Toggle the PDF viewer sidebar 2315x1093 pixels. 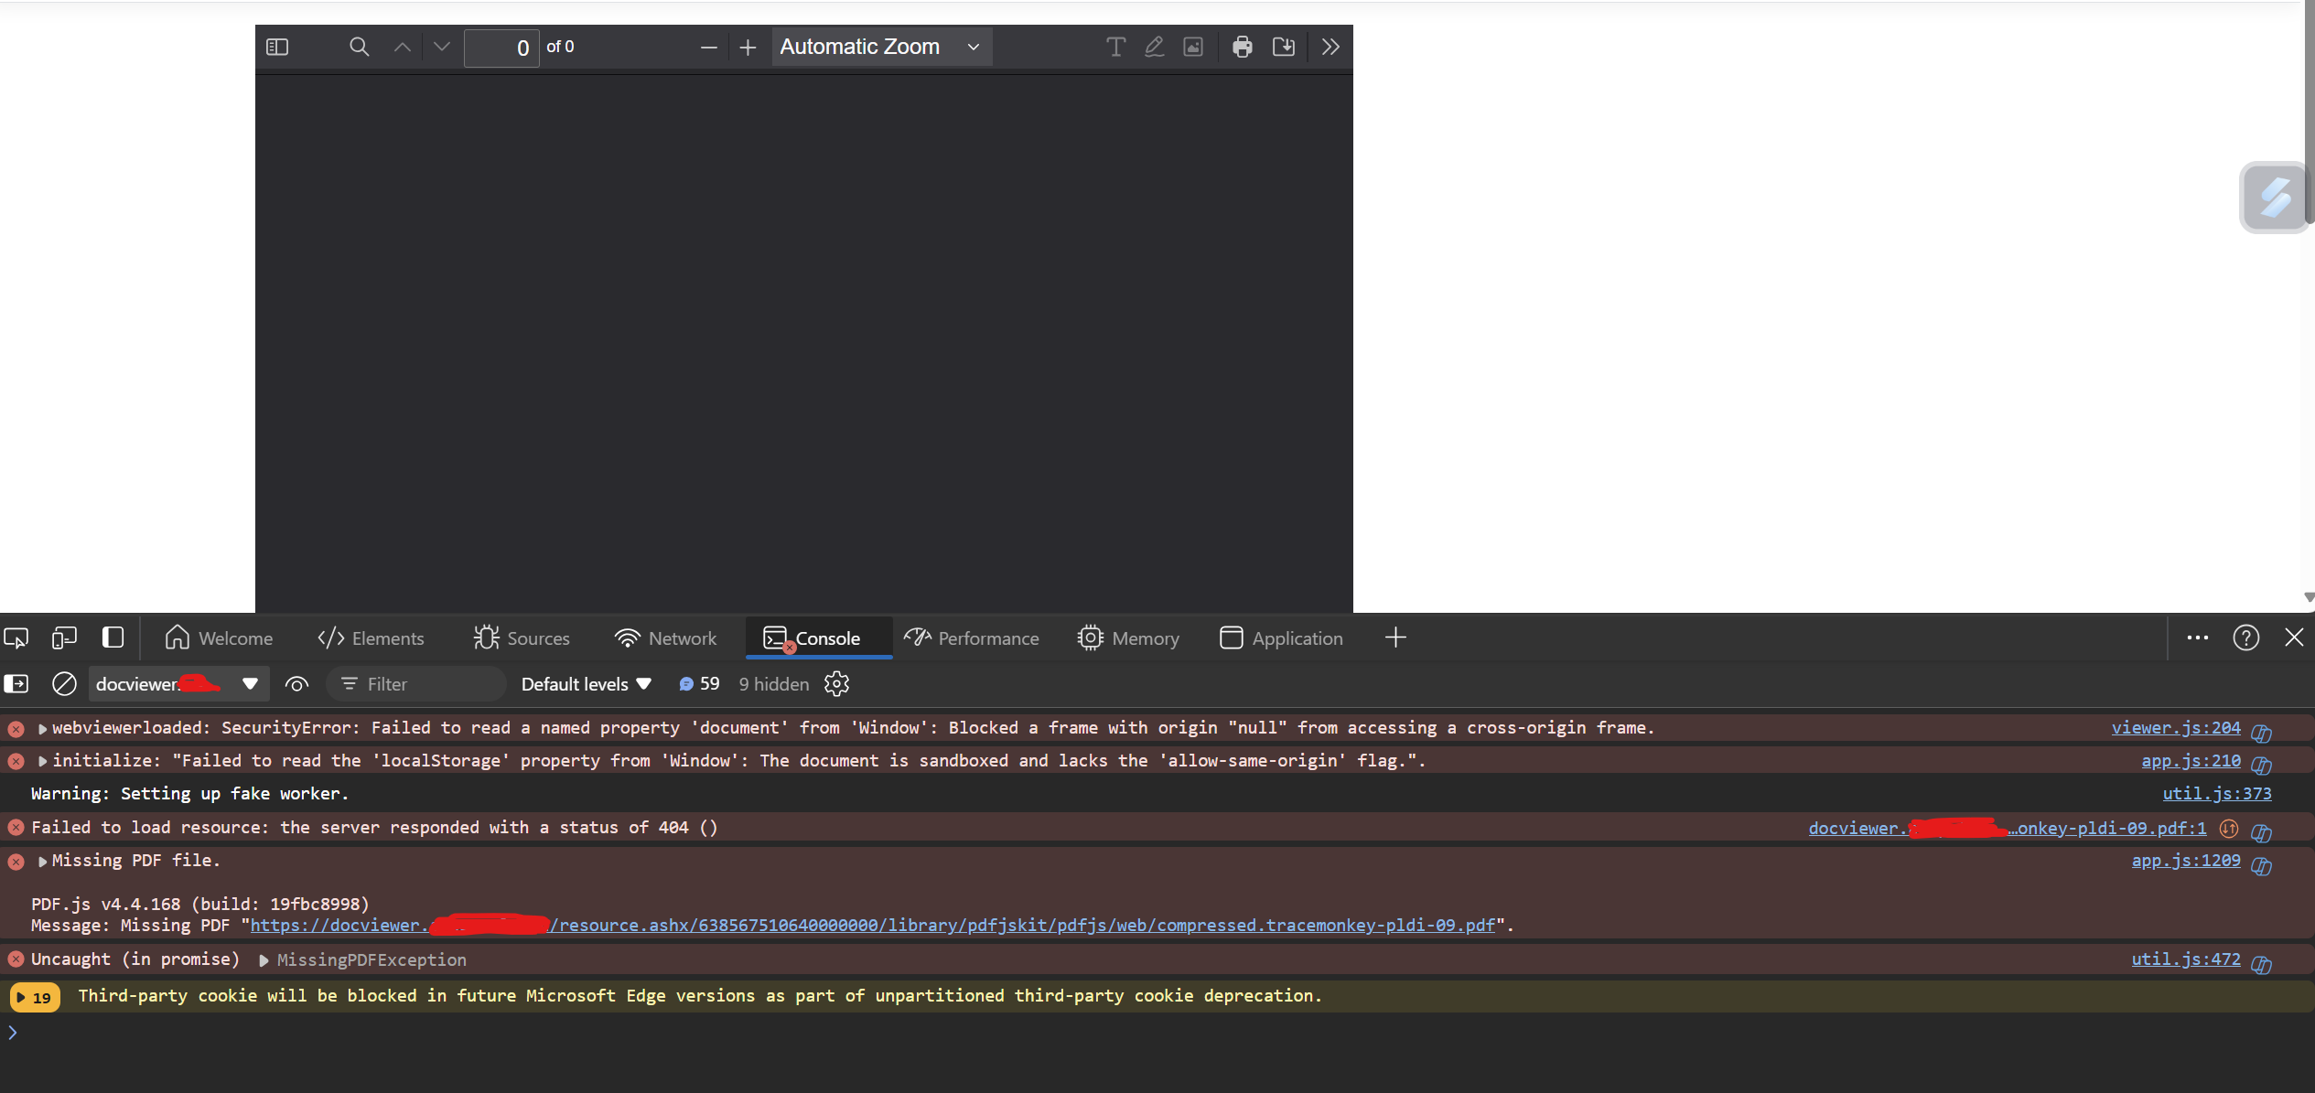click(x=277, y=47)
